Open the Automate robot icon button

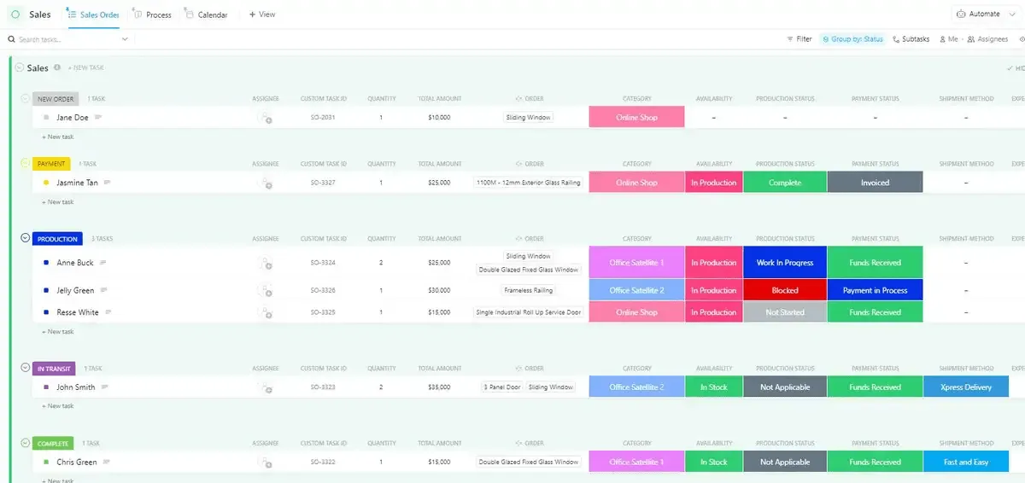coord(962,15)
